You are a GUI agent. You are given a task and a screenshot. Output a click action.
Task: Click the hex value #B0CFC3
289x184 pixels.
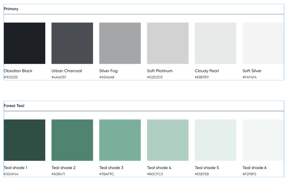155,174
